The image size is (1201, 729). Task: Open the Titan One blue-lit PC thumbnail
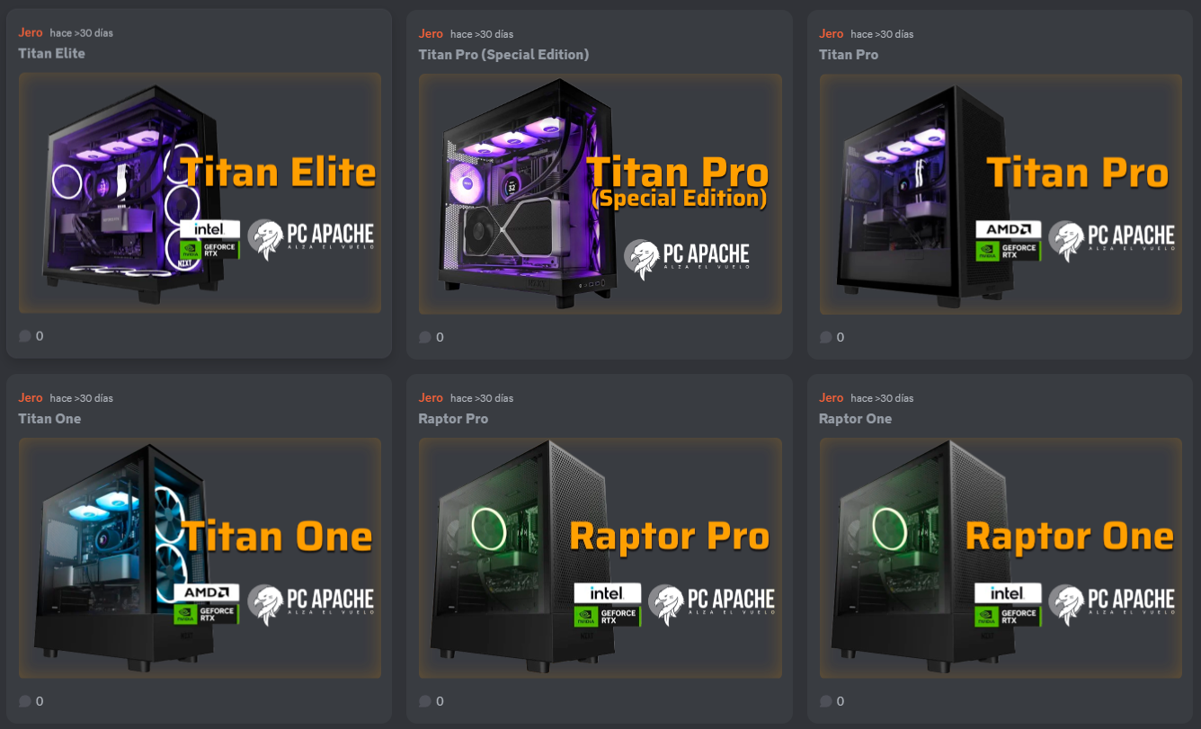(200, 558)
